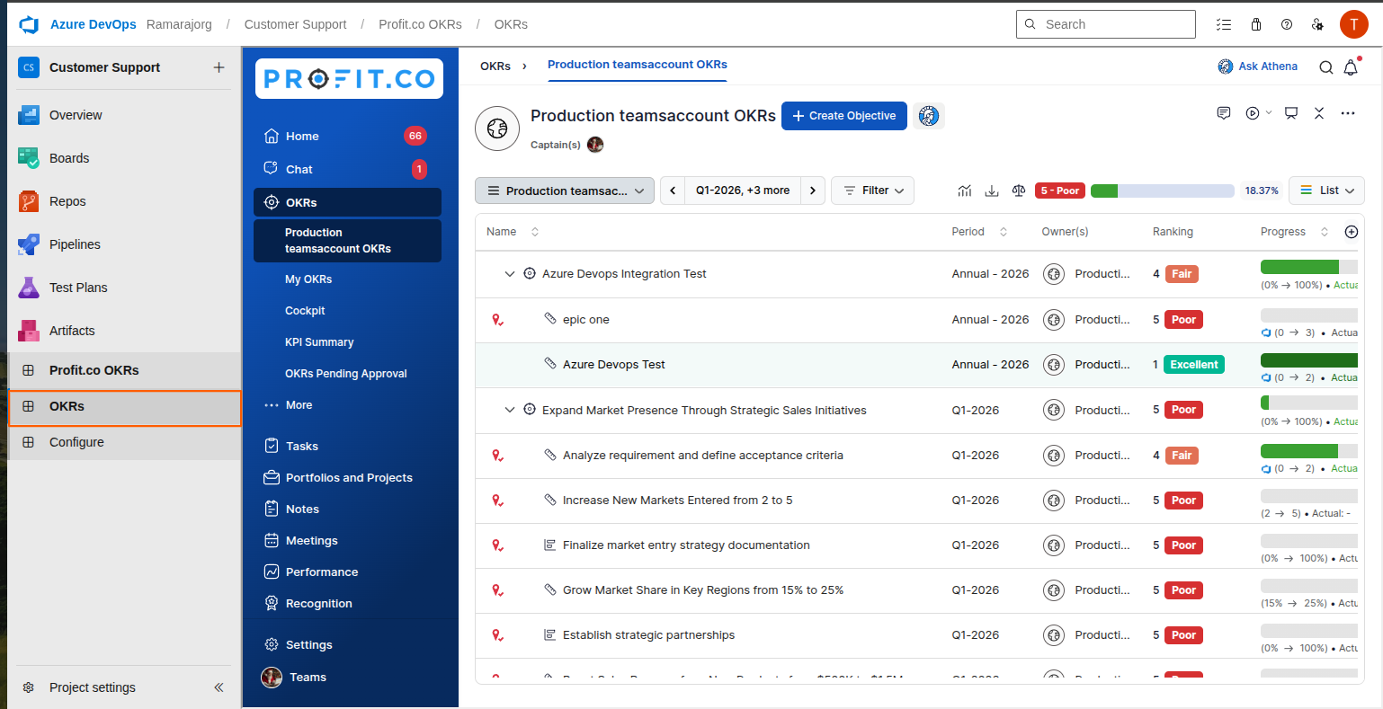The width and height of the screenshot is (1383, 709).
Task: Open the account avatar labeled T
Action: pyautogui.click(x=1353, y=24)
